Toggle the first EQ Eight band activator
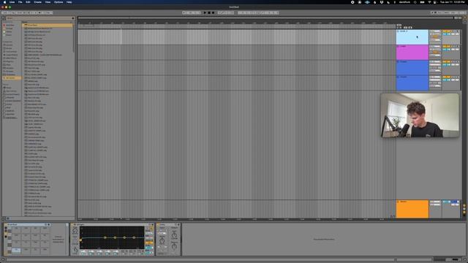 [83, 254]
